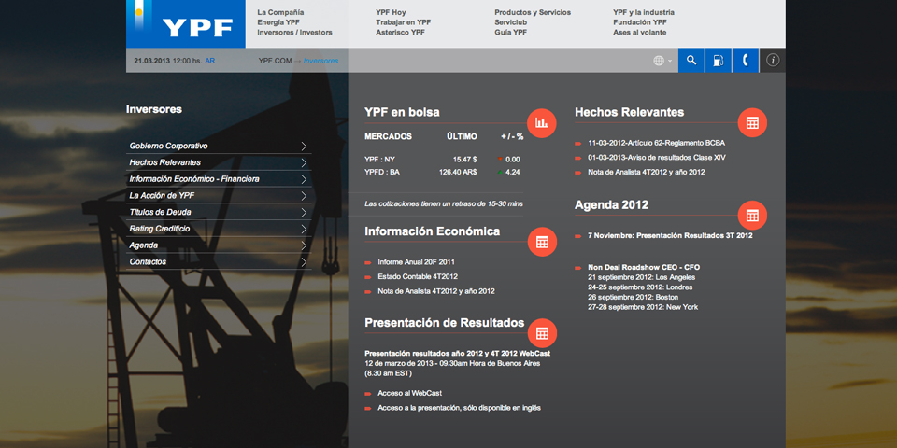Viewport: 897px width, 448px height.
Task: Click the YPF logo
Action: point(186,24)
